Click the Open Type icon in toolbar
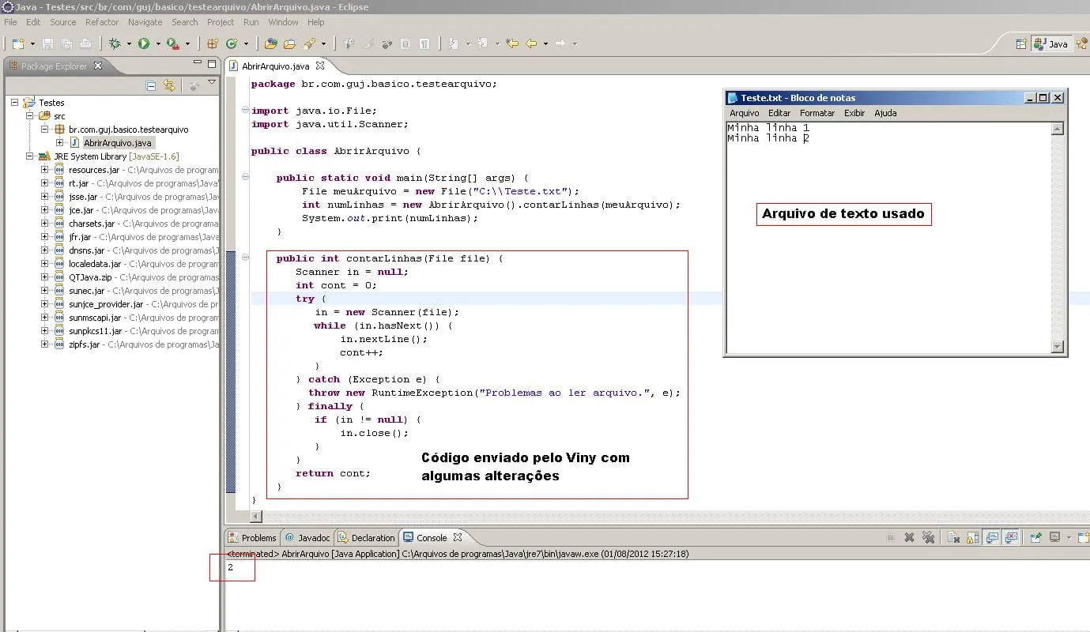Image resolution: width=1090 pixels, height=632 pixels. pyautogui.click(x=270, y=43)
